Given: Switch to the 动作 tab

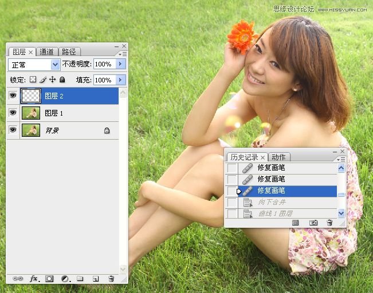Looking at the screenshot, I should pos(279,157).
